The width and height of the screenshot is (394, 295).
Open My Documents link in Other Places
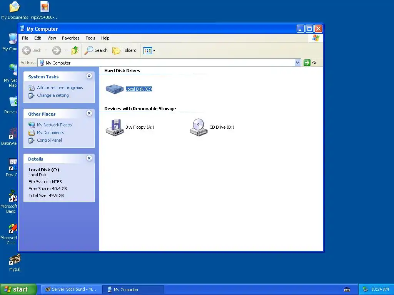point(50,133)
